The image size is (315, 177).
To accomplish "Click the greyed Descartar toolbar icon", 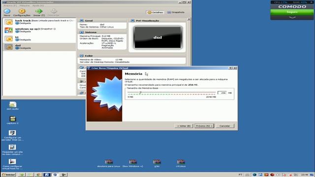I will [54, 11].
